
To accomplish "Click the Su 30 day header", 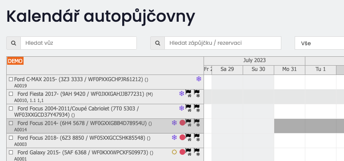I will pos(258,70).
